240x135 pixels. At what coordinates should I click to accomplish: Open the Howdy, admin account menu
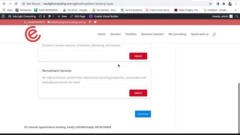click(x=222, y=16)
